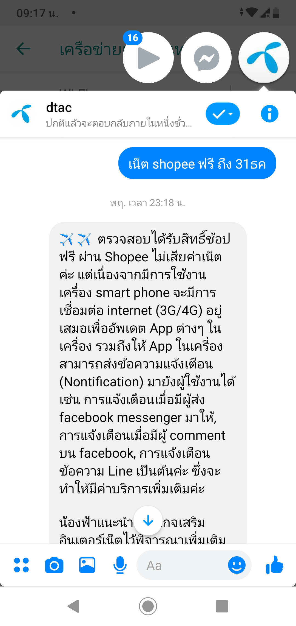Screen dimensions: 296x626
Task: Tap the Android back navigation button
Action: point(73,606)
